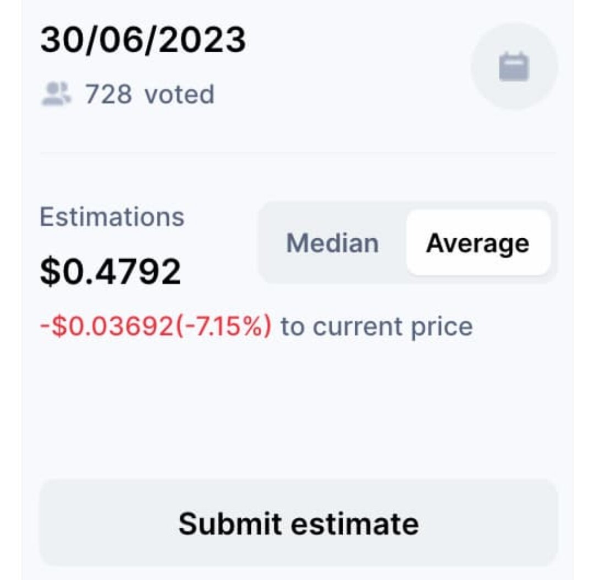Click the day 30 in the date
The width and height of the screenshot is (594, 580).
59,40
